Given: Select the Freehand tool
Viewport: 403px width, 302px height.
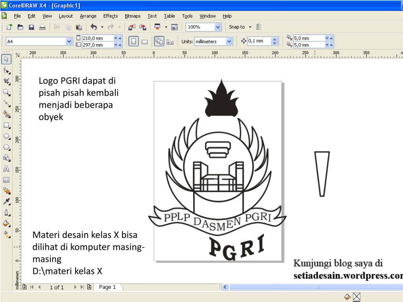Looking at the screenshot, I should pos(6,103).
